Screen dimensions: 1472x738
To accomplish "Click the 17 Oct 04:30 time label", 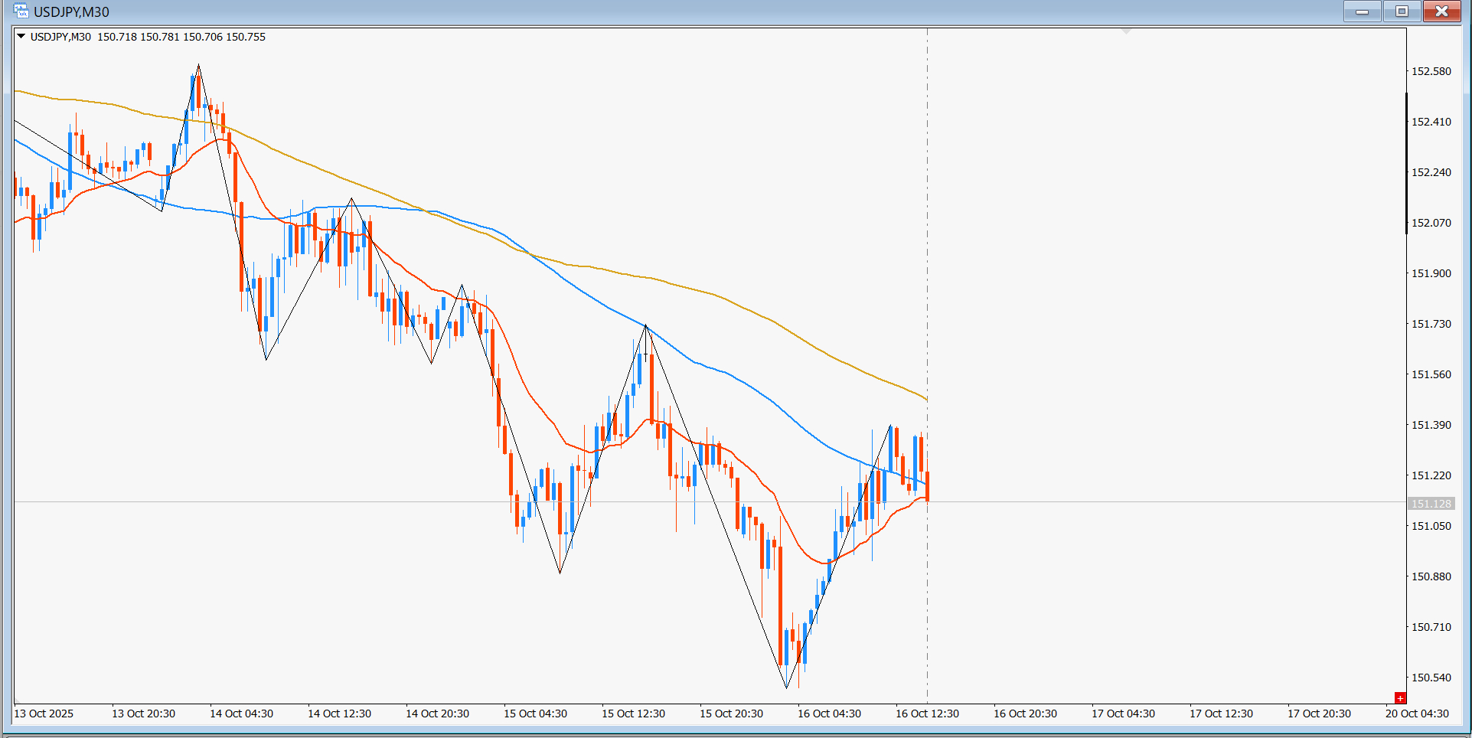I will 1123,714.
